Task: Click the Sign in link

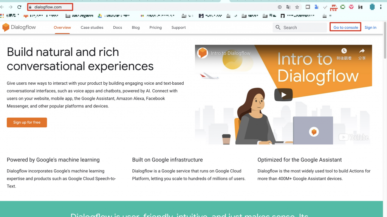Action: click(370, 27)
